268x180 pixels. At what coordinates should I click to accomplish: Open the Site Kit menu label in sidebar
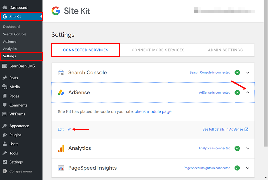pyautogui.click(x=15, y=16)
